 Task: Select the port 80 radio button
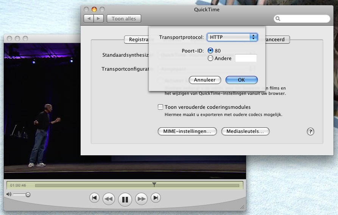pos(211,51)
